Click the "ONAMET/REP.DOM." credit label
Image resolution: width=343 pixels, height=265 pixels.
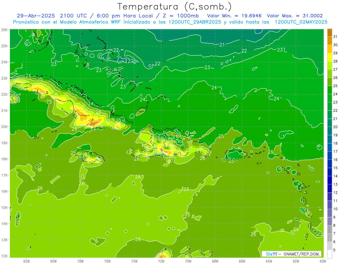pyautogui.click(x=301, y=254)
